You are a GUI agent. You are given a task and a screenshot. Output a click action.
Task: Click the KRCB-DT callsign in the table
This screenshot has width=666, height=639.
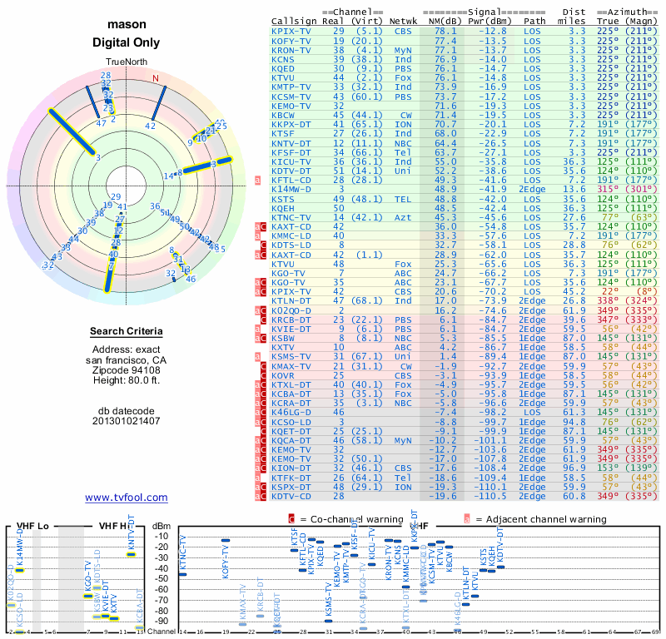coord(291,319)
